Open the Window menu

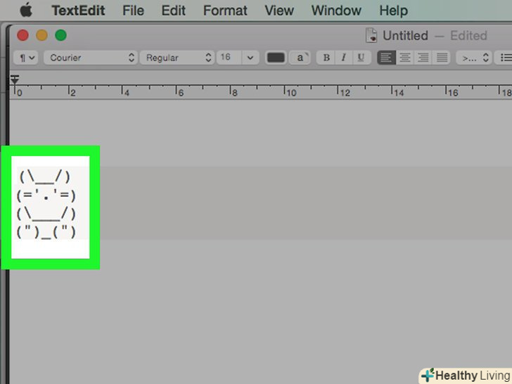(x=336, y=11)
